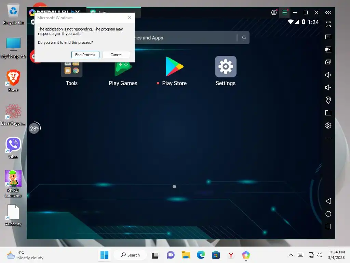Click the volume down icon
The image size is (350, 263).
(x=328, y=87)
